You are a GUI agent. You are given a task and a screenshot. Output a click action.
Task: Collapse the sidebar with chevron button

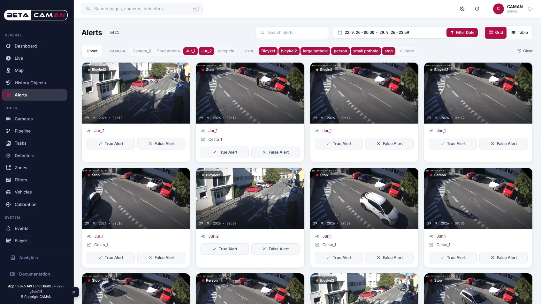(74, 292)
